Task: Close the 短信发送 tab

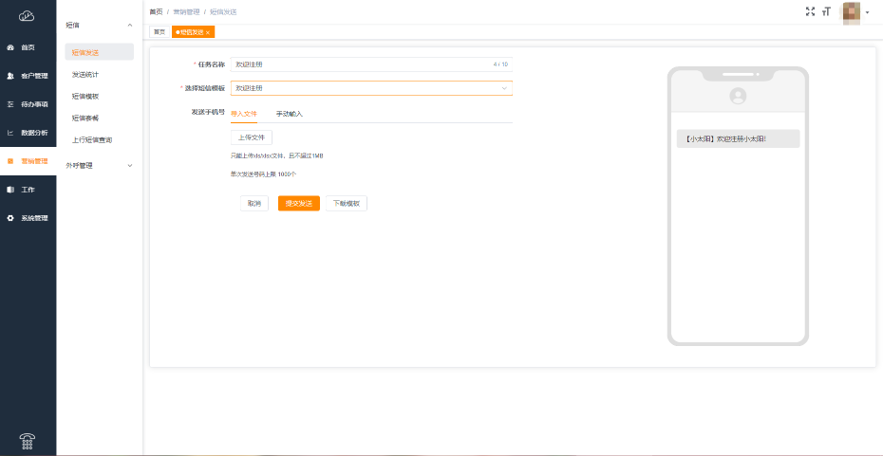Action: pos(208,32)
